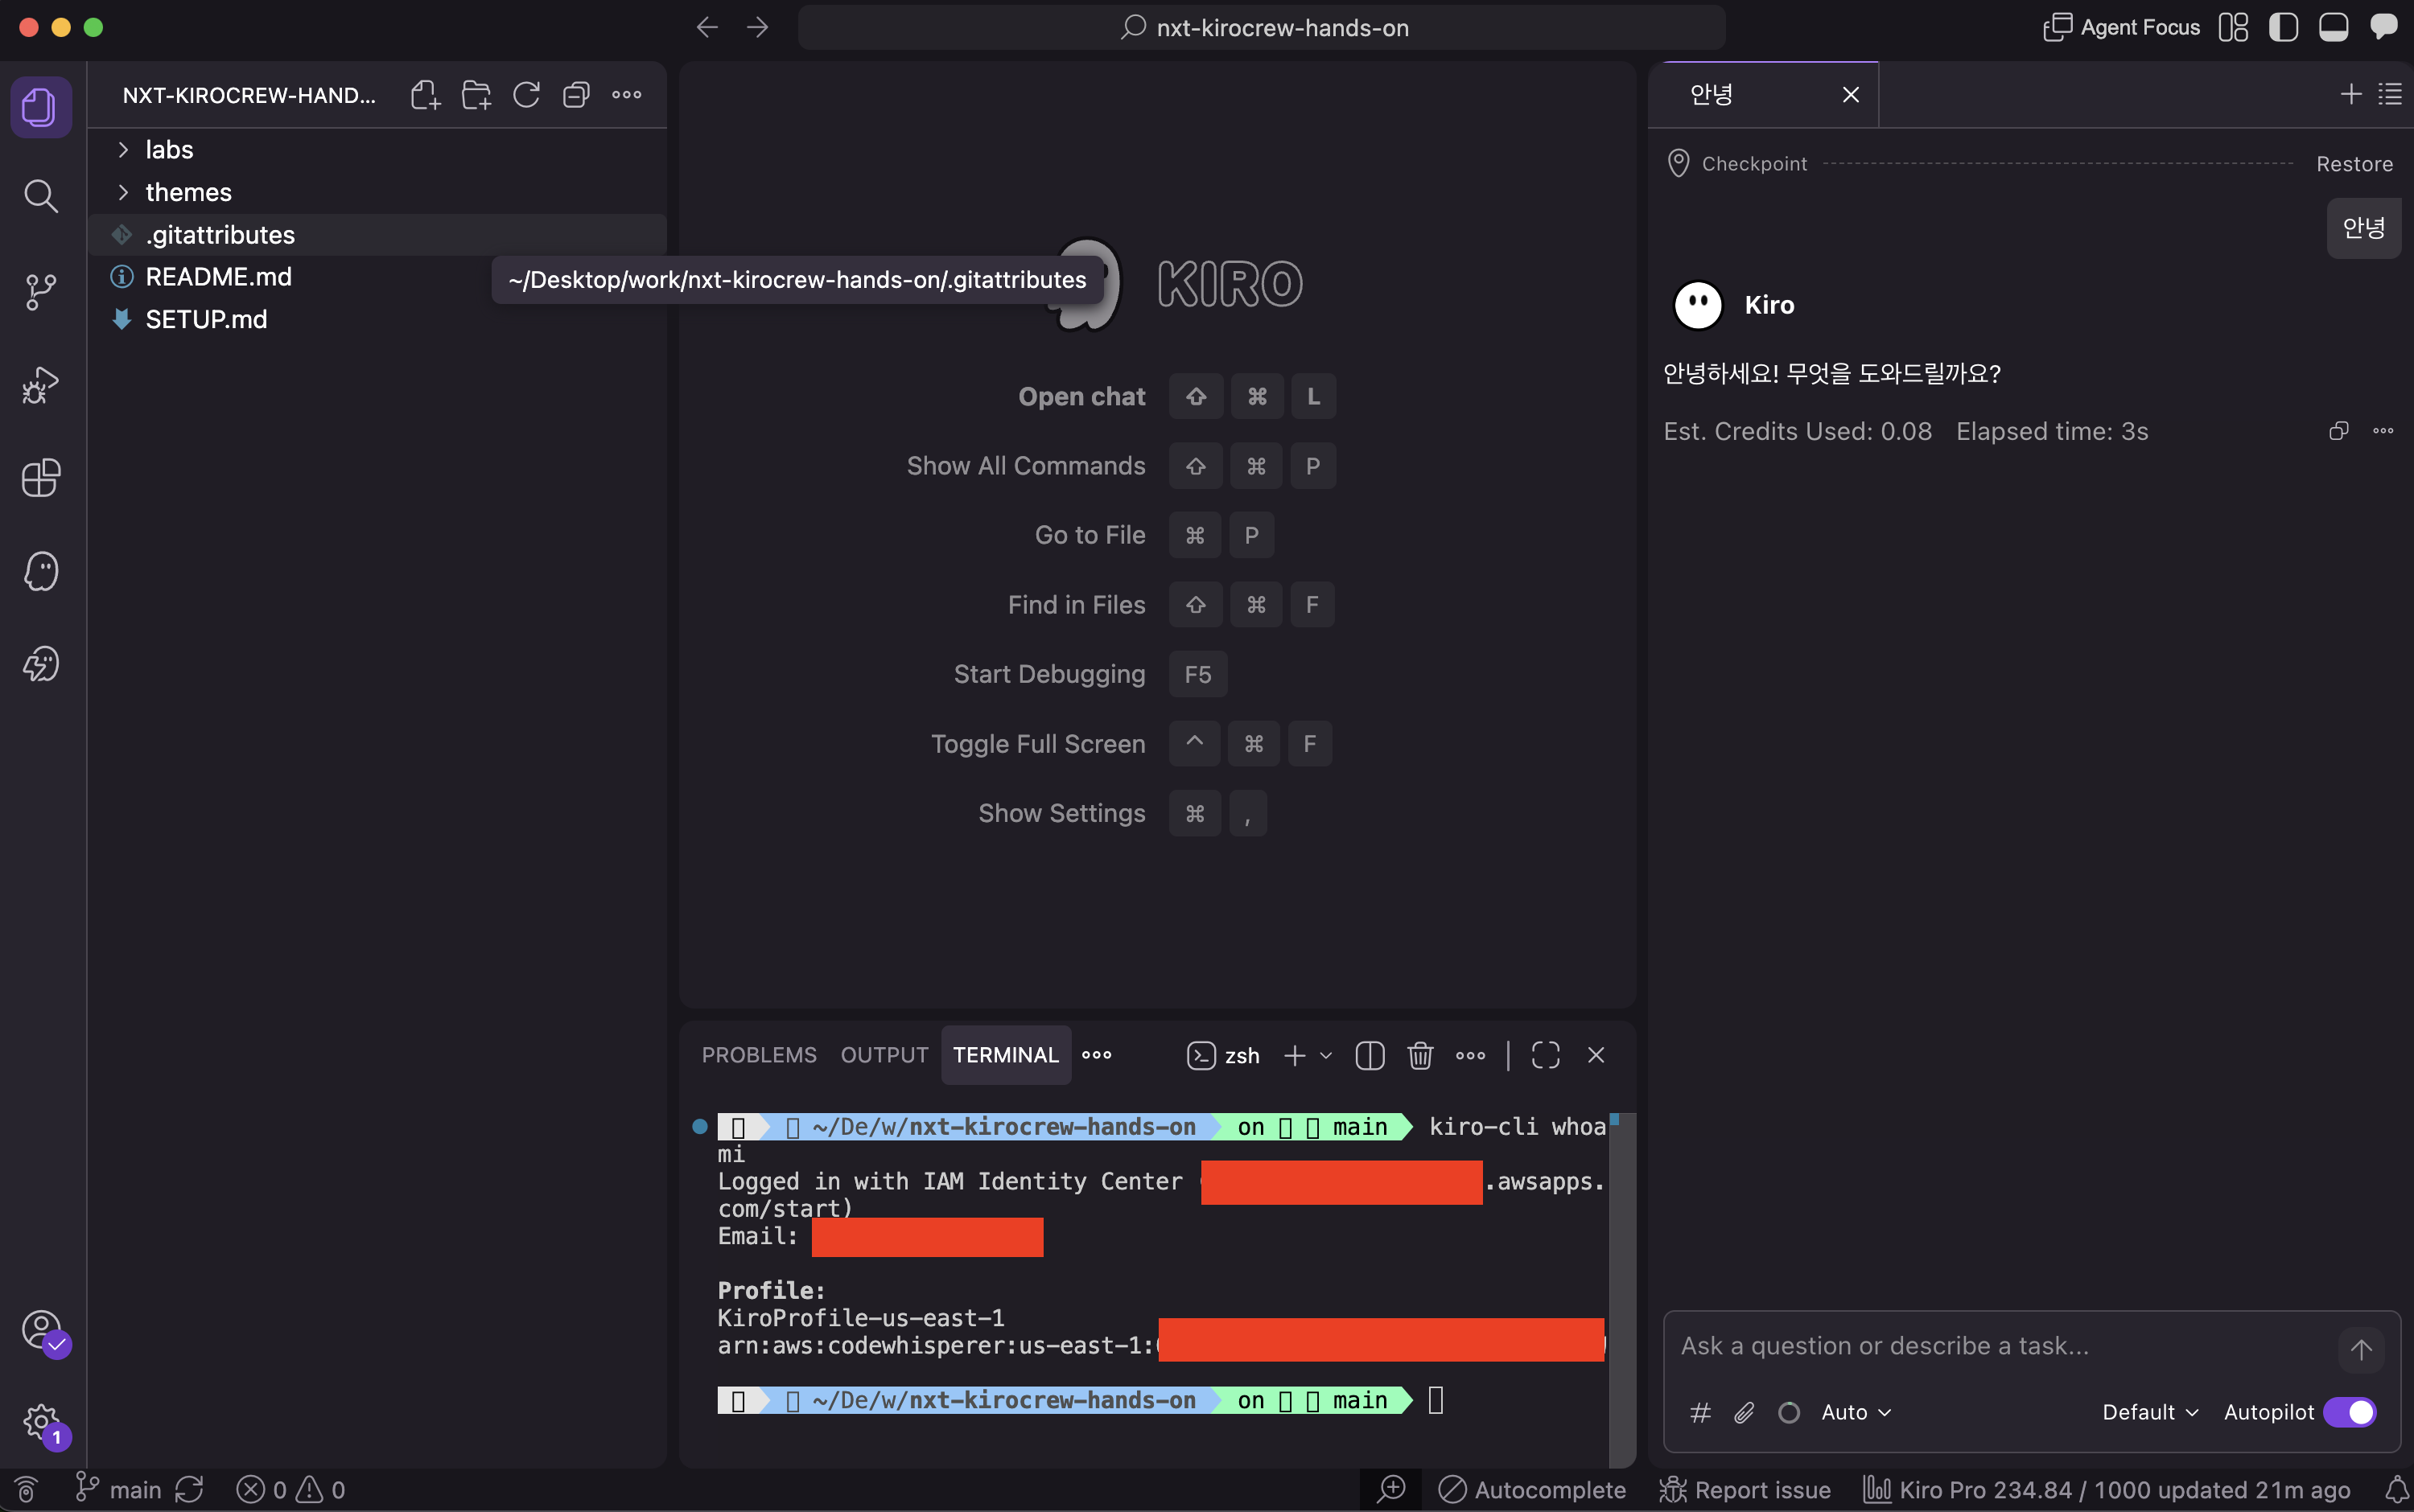Viewport: 2414px width, 1512px height.
Task: Open errors and warnings count
Action: (290, 1490)
